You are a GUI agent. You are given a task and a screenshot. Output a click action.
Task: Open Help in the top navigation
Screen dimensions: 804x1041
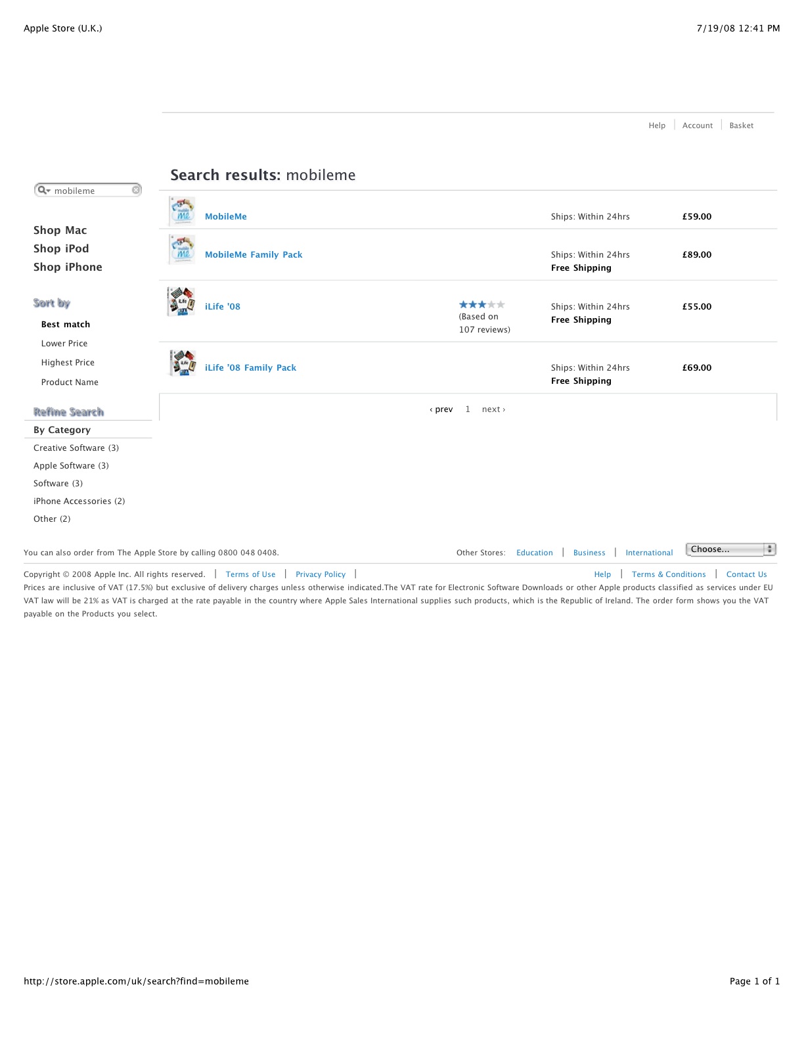pyautogui.click(x=657, y=126)
